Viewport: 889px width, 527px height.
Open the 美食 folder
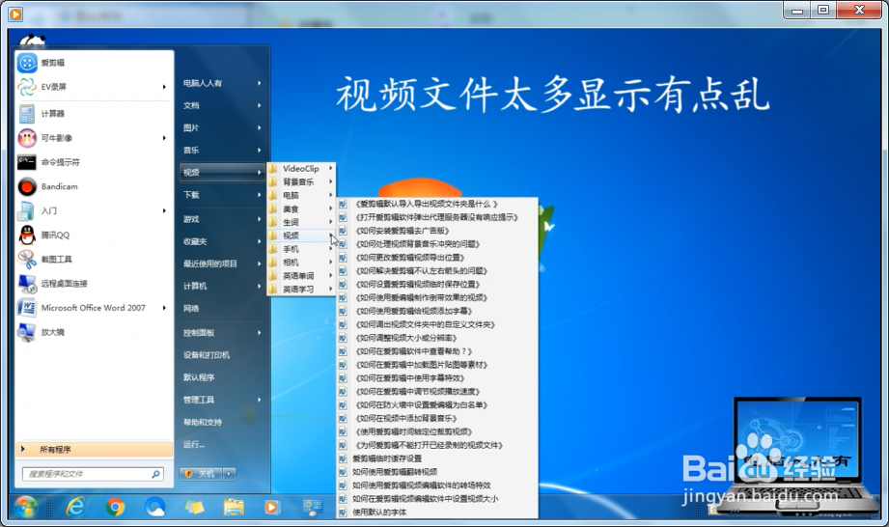tap(301, 208)
